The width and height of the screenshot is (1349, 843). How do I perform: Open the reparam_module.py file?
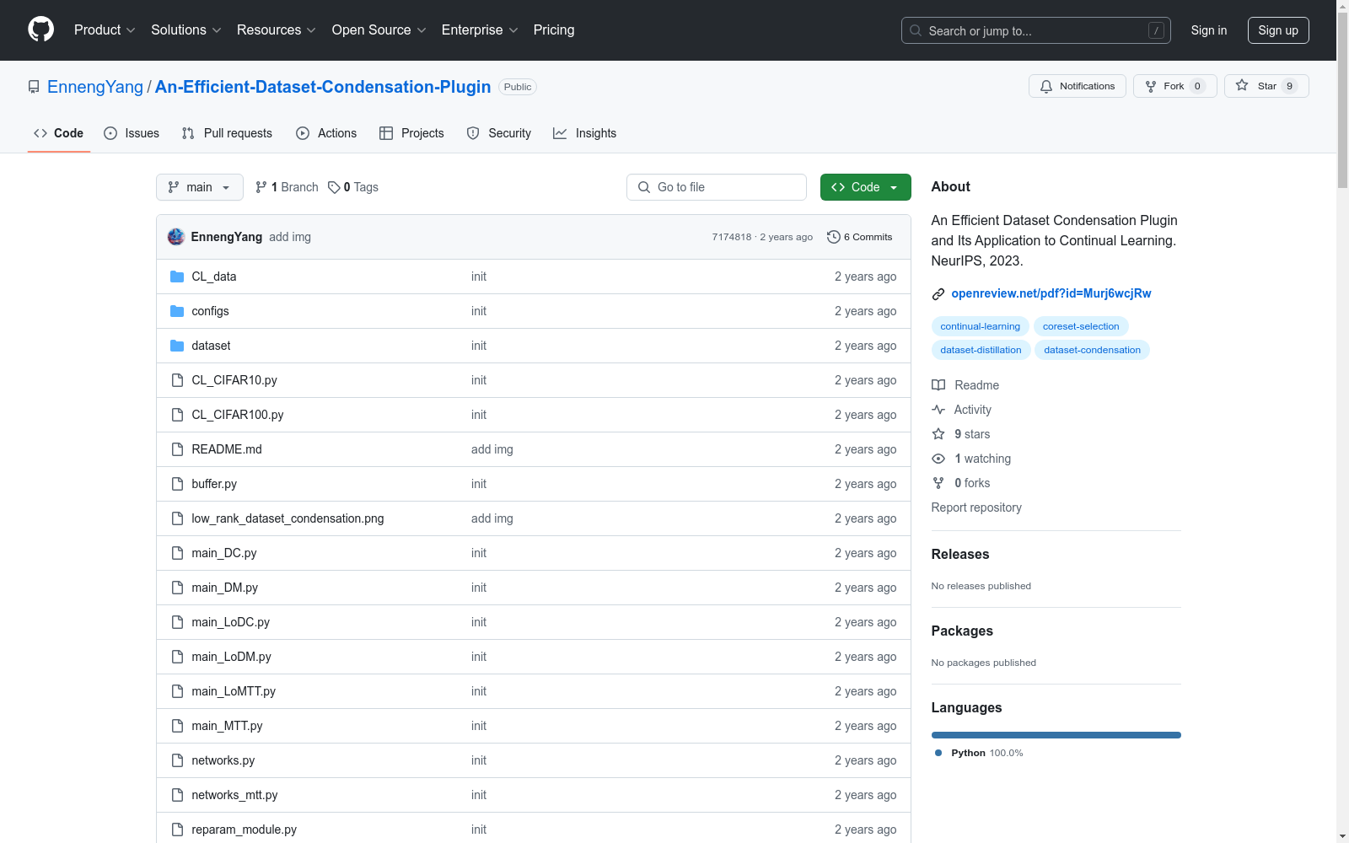244,830
